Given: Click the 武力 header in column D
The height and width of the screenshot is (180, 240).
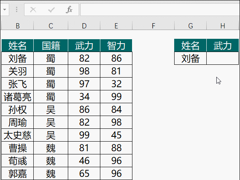Looking at the screenshot, I should [84, 46].
